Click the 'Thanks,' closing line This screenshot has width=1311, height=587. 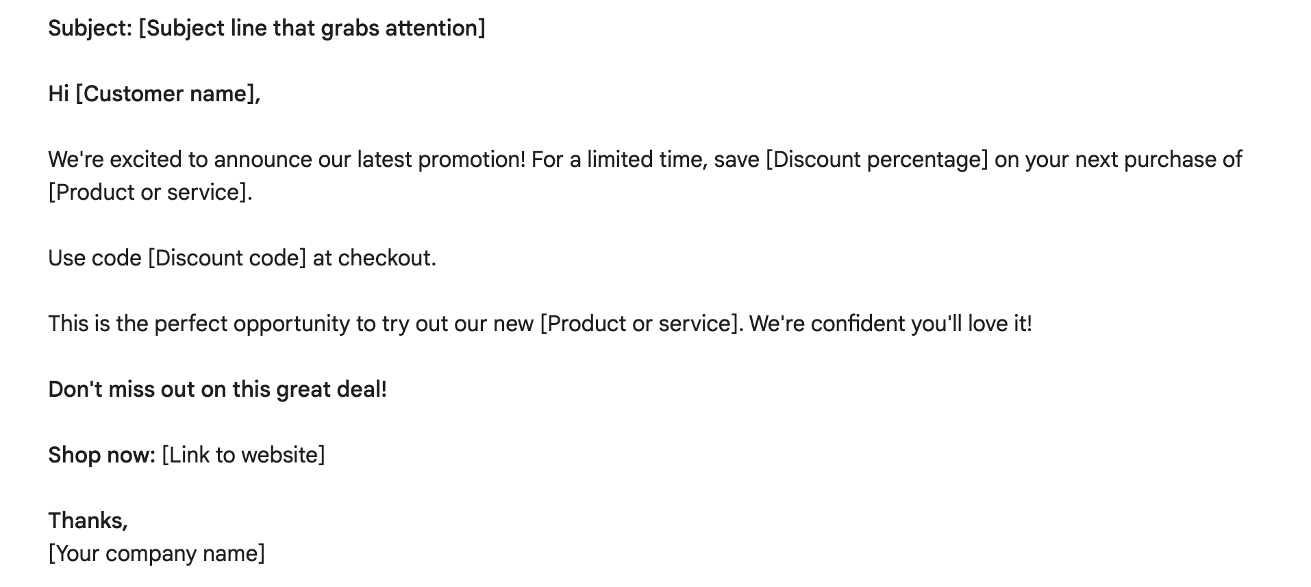pos(88,521)
